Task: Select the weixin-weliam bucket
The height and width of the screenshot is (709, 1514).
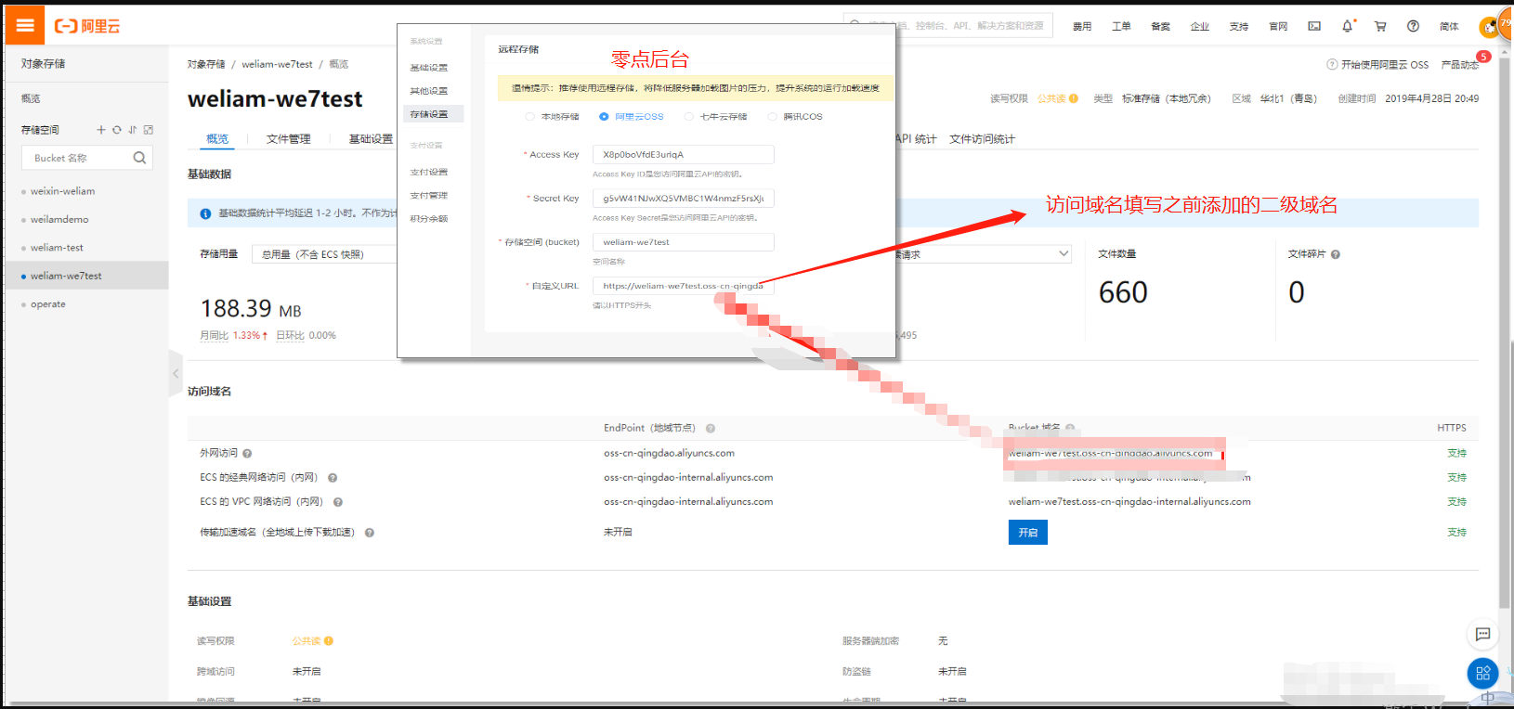Action: point(62,191)
